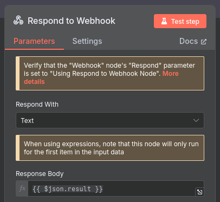This screenshot has width=220, height=202.
Task: Switch to the Settings tab
Action: click(x=87, y=41)
